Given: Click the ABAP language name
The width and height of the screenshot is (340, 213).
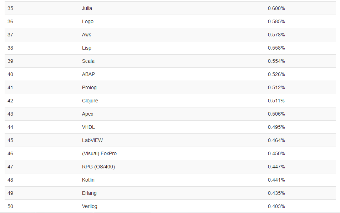Looking at the screenshot, I should point(88,75).
